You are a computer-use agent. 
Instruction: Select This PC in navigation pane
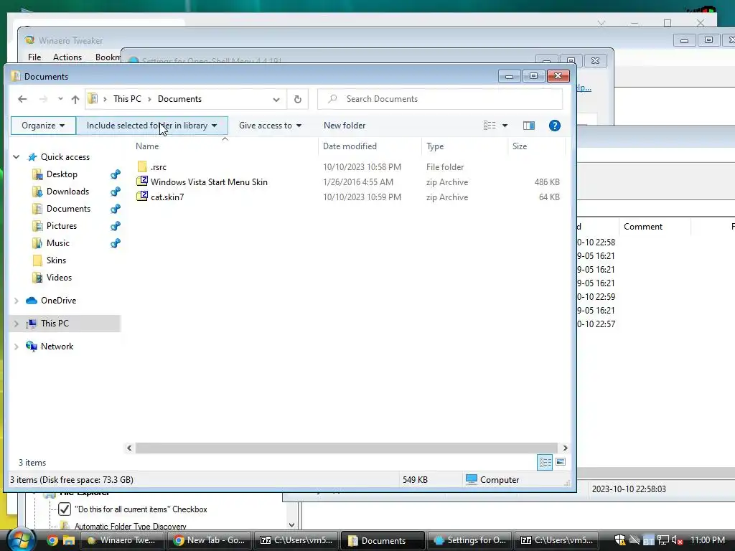point(55,324)
